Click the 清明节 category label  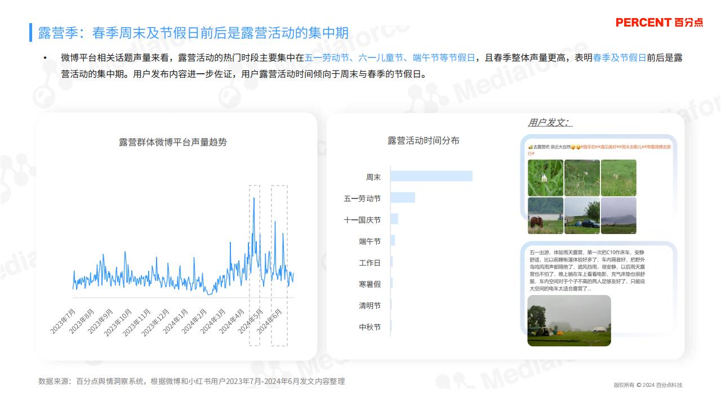[x=370, y=306]
